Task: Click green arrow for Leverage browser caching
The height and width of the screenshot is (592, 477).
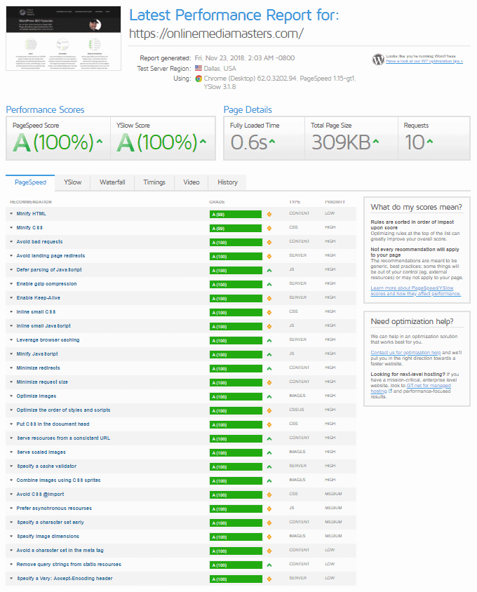Action: coord(269,341)
